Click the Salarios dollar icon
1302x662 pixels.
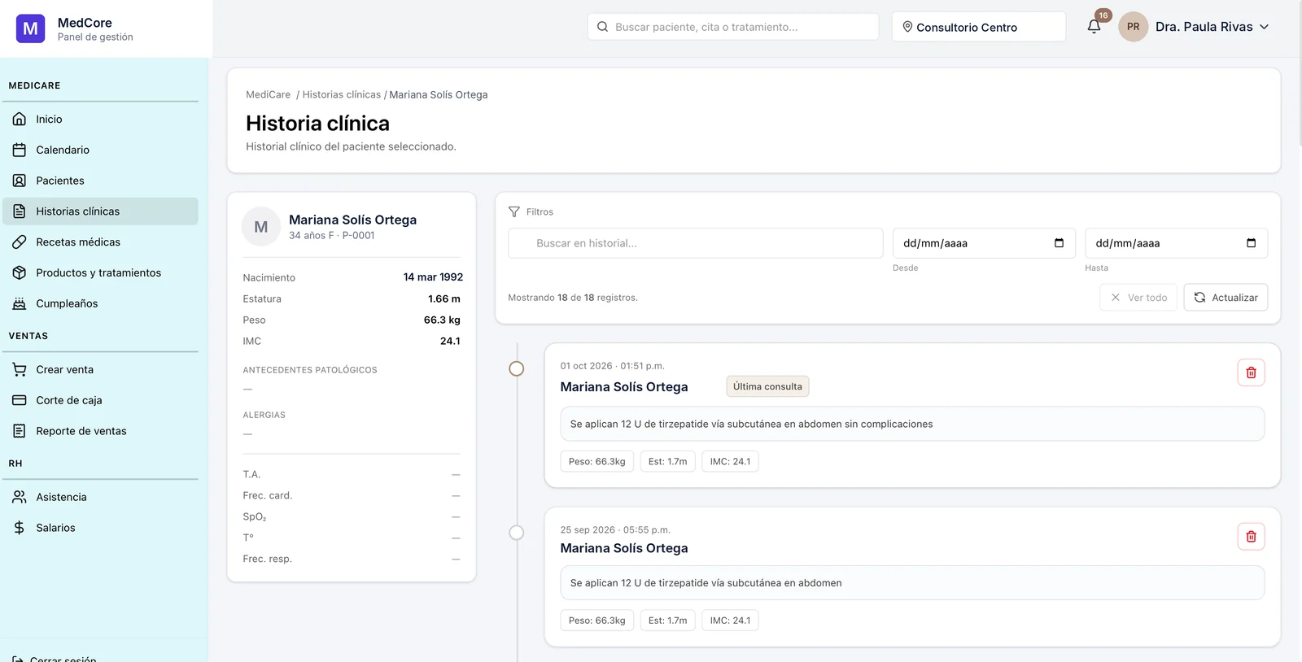[x=20, y=528]
